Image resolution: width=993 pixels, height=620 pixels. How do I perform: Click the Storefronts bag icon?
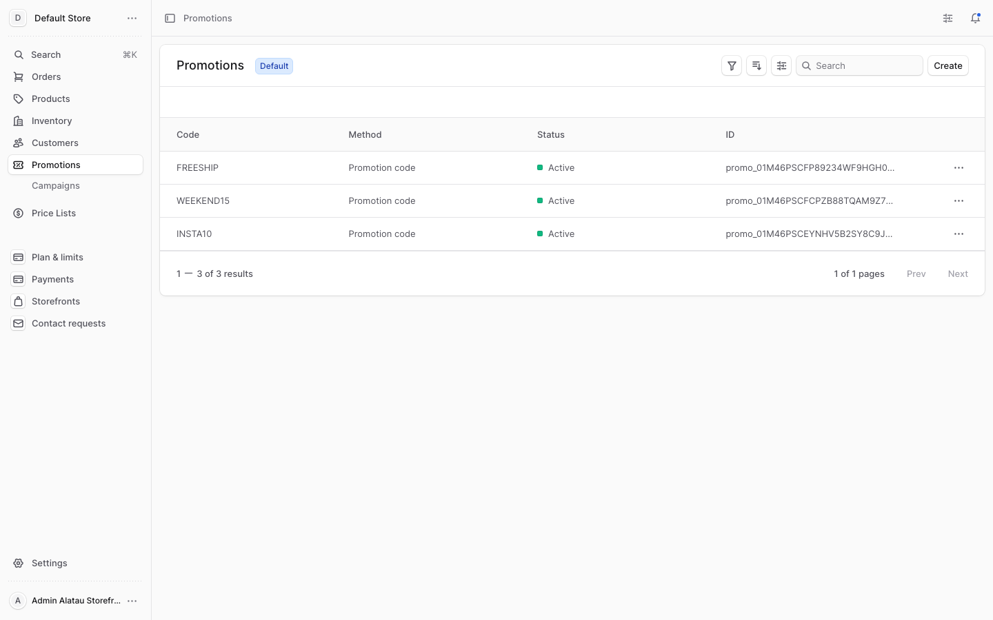(x=19, y=302)
